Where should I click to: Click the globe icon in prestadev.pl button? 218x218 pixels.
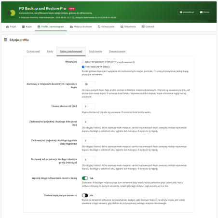click(181, 12)
